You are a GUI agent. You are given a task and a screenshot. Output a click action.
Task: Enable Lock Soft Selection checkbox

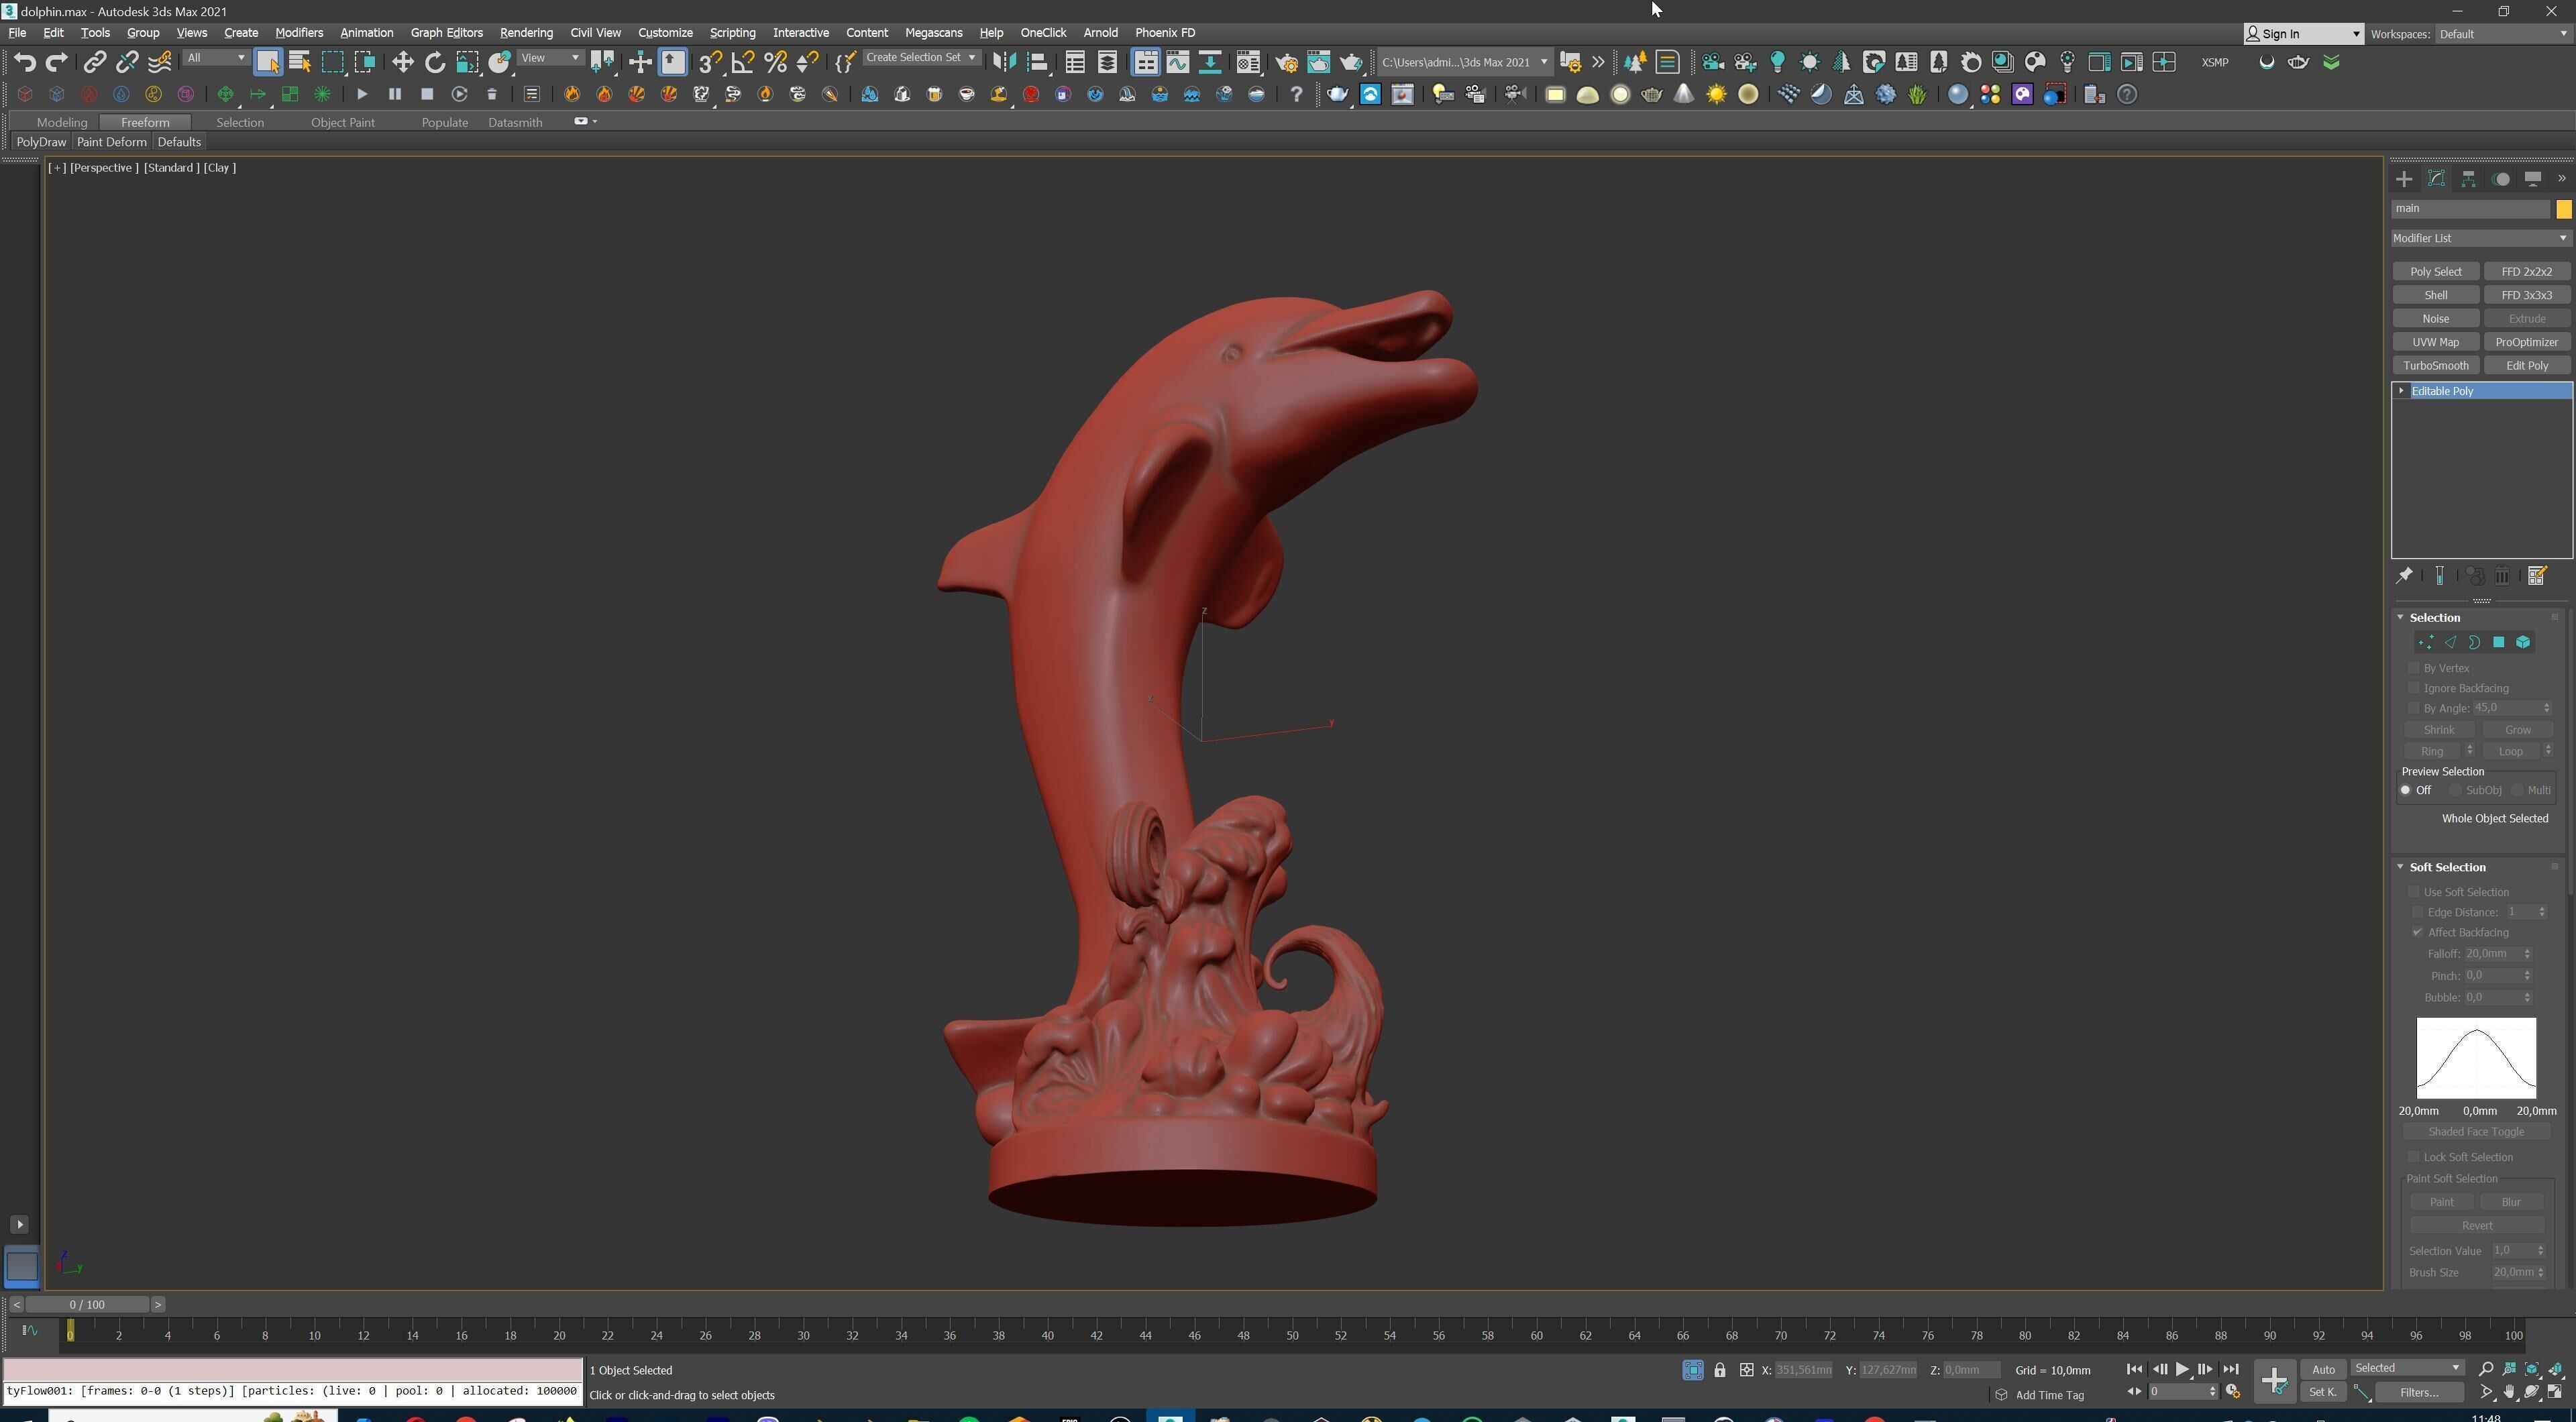click(2413, 1157)
